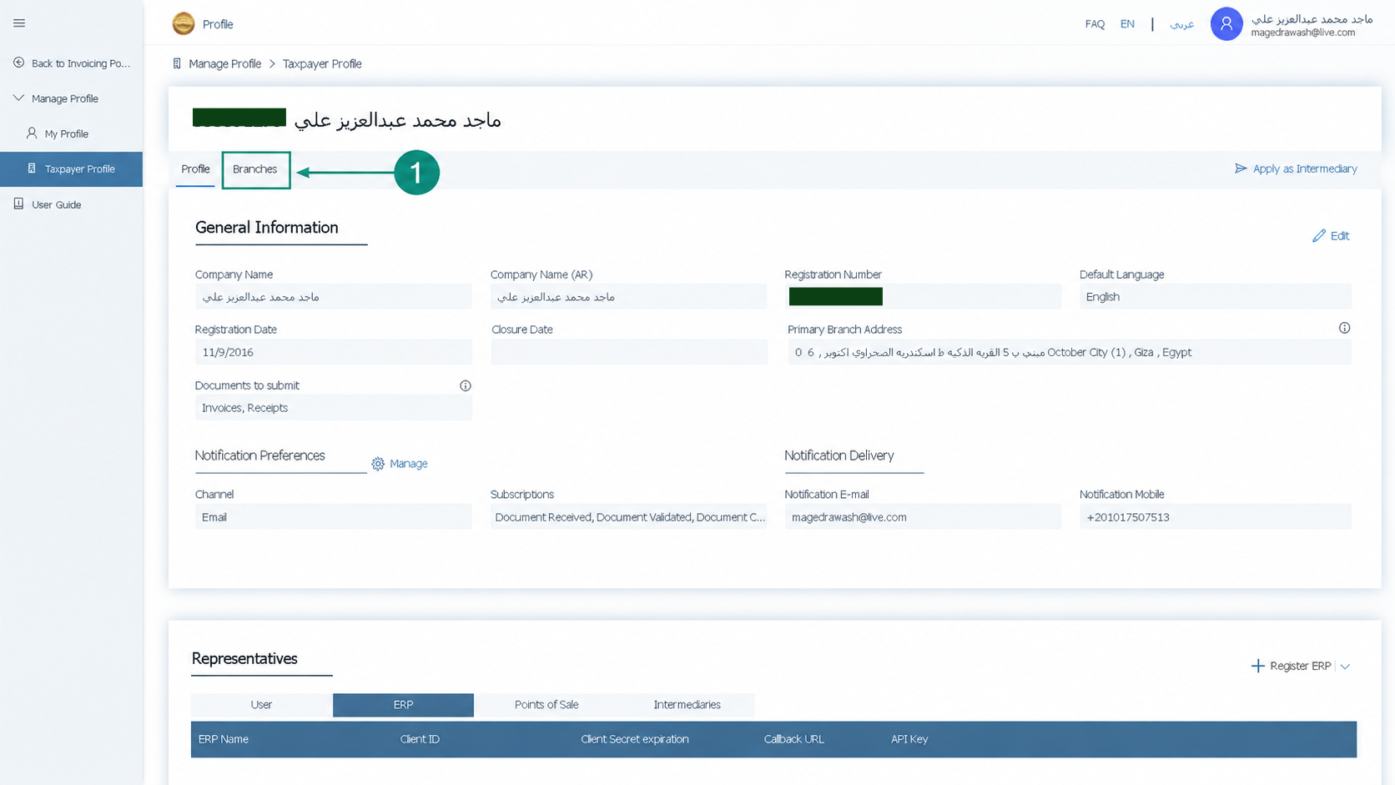Screen dimensions: 1395x785
Task: Click the Manage Profile breadcrumb link
Action: pos(224,63)
